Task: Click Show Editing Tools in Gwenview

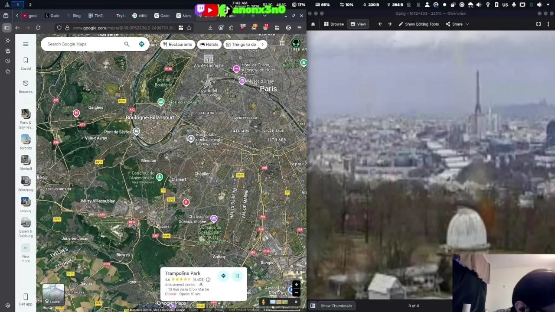Action: [x=418, y=24]
